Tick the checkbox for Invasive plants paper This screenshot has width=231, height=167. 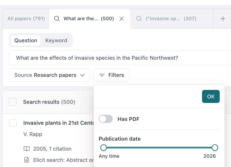coord(13,123)
